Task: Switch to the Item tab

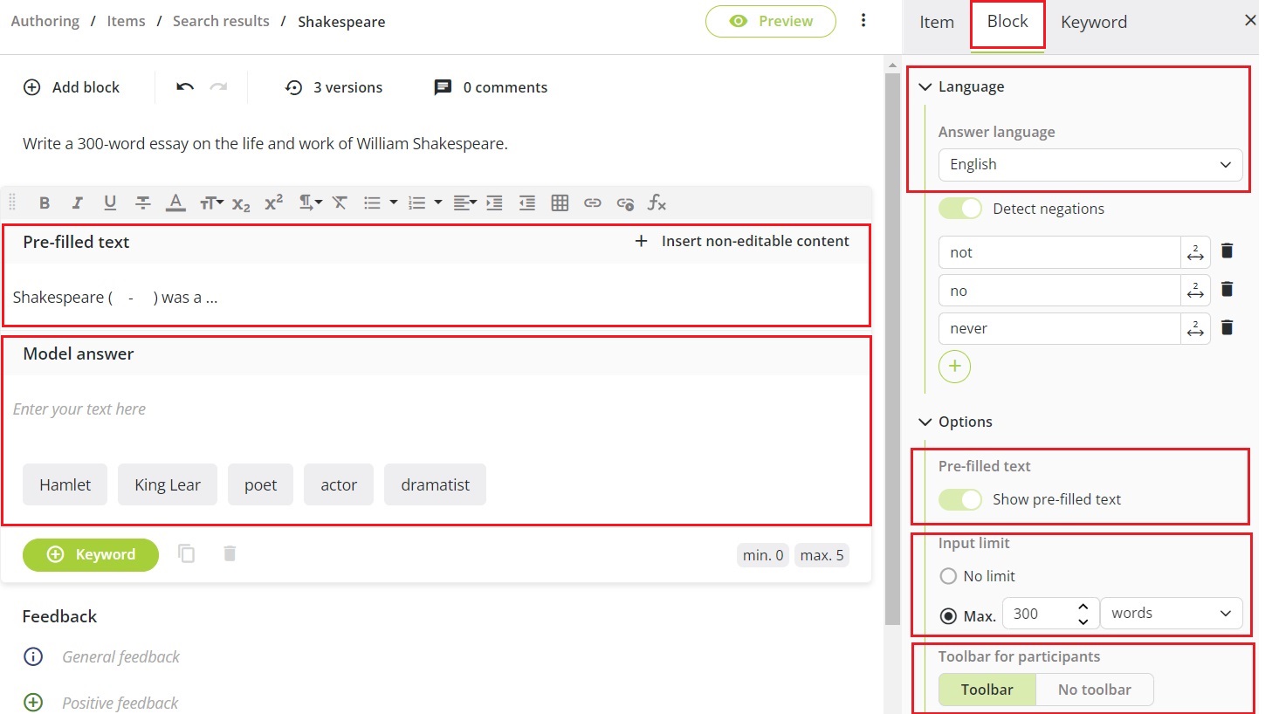Action: [x=937, y=22]
